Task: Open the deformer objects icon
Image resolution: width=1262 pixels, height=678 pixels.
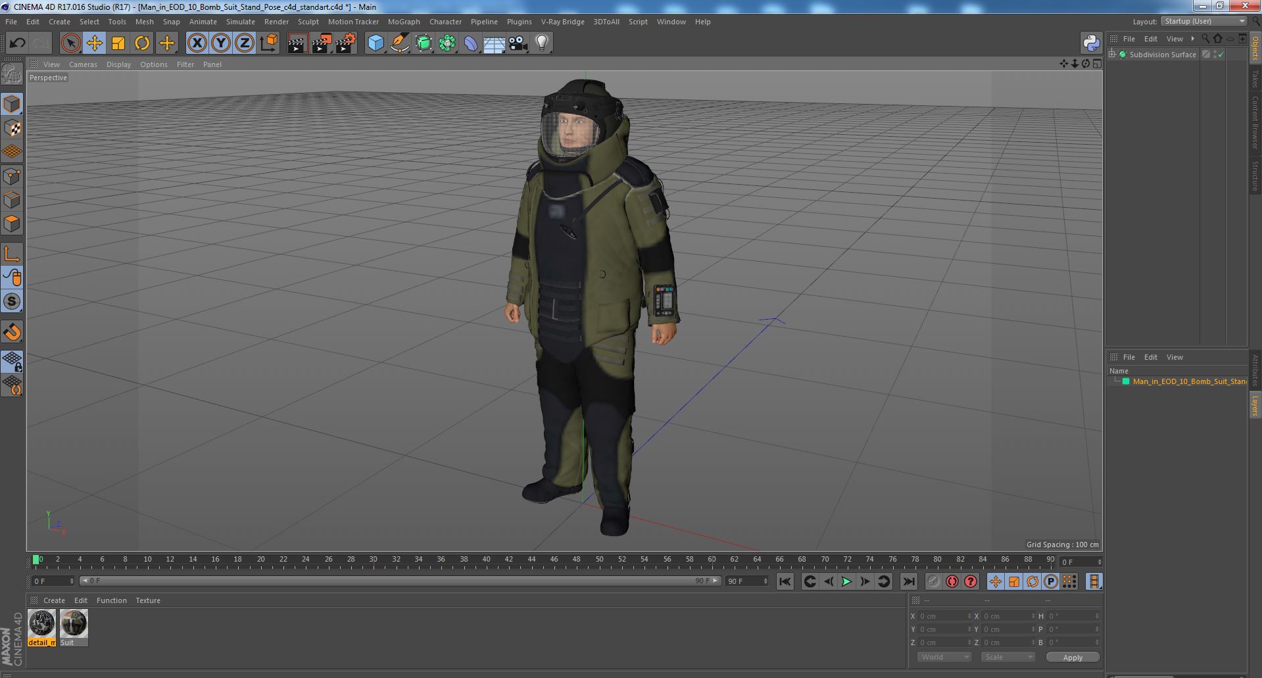Action: pyautogui.click(x=471, y=43)
